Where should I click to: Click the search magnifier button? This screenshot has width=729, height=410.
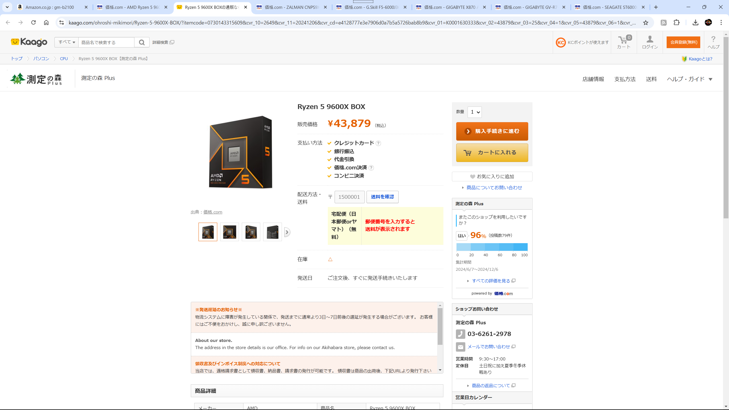[142, 42]
